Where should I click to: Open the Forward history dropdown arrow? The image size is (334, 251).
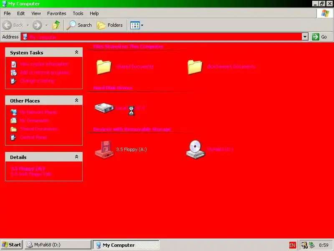pos(47,25)
